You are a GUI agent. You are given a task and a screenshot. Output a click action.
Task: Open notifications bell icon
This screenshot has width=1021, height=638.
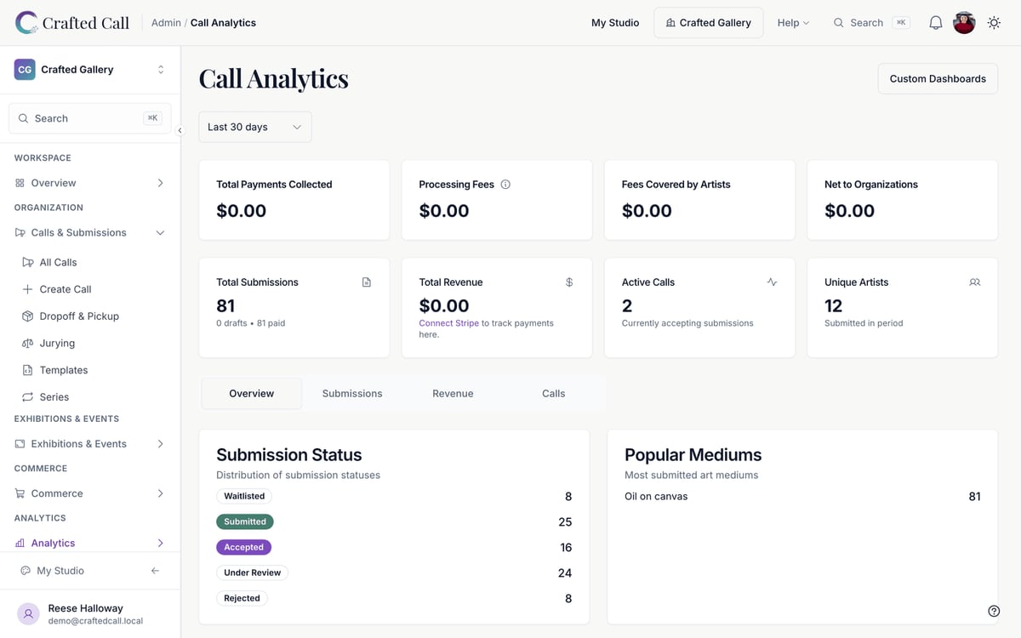[935, 23]
